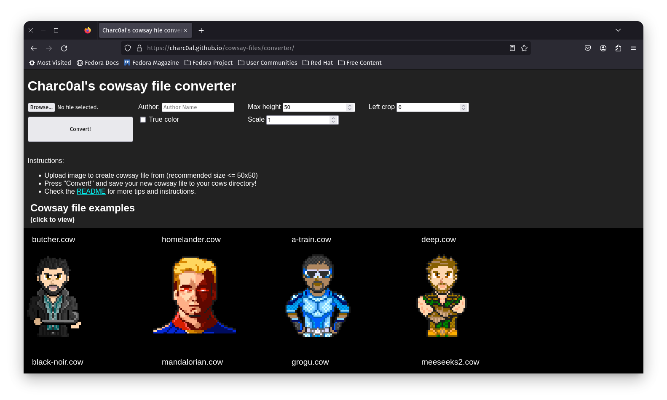This screenshot has width=667, height=400.
Task: Select the Charc0al's cowsay converter tab
Action: [x=141, y=30]
